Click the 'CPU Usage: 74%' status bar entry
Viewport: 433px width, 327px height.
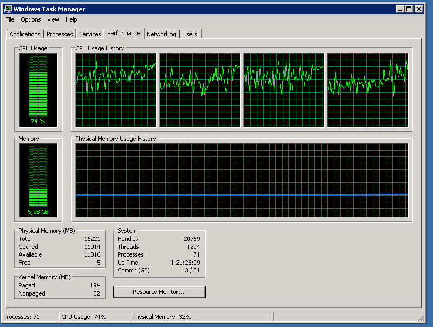[95, 317]
